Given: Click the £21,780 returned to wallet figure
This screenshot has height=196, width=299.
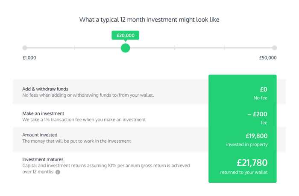Looking at the screenshot, I should coord(252,162).
